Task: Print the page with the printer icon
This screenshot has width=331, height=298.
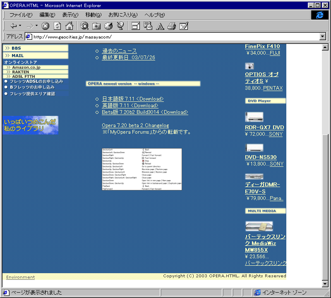Action: (x=172, y=26)
